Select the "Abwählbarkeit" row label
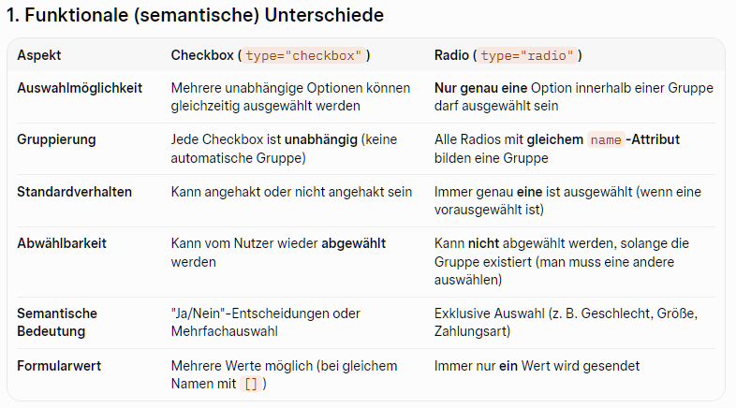This screenshot has height=408, width=736. (62, 243)
